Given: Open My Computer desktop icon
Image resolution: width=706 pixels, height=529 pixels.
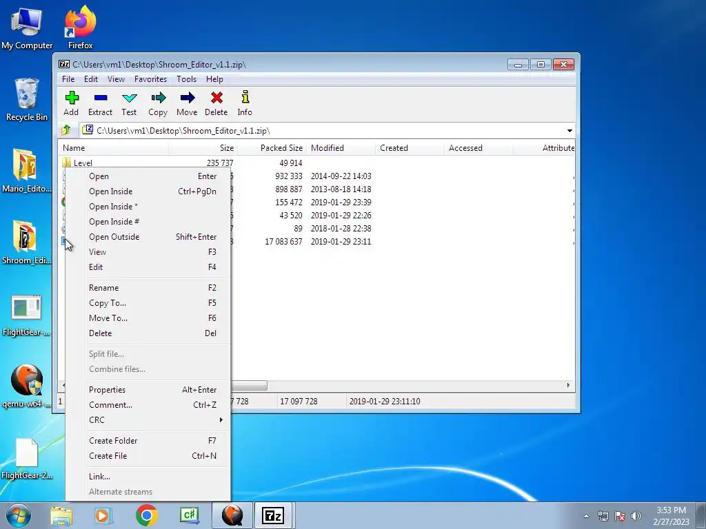Looking at the screenshot, I should (x=27, y=29).
